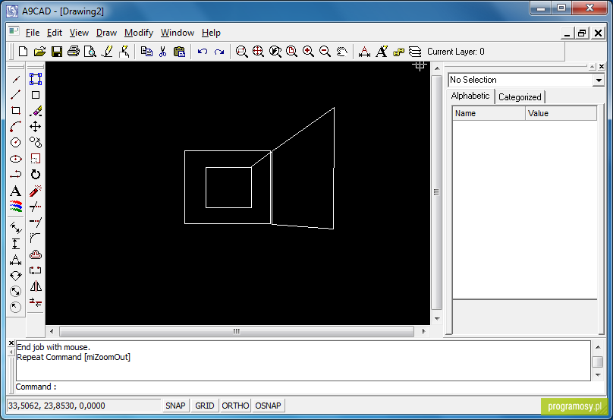613x420 pixels.
Task: Toggle SNAP mode in status bar
Action: (x=175, y=406)
